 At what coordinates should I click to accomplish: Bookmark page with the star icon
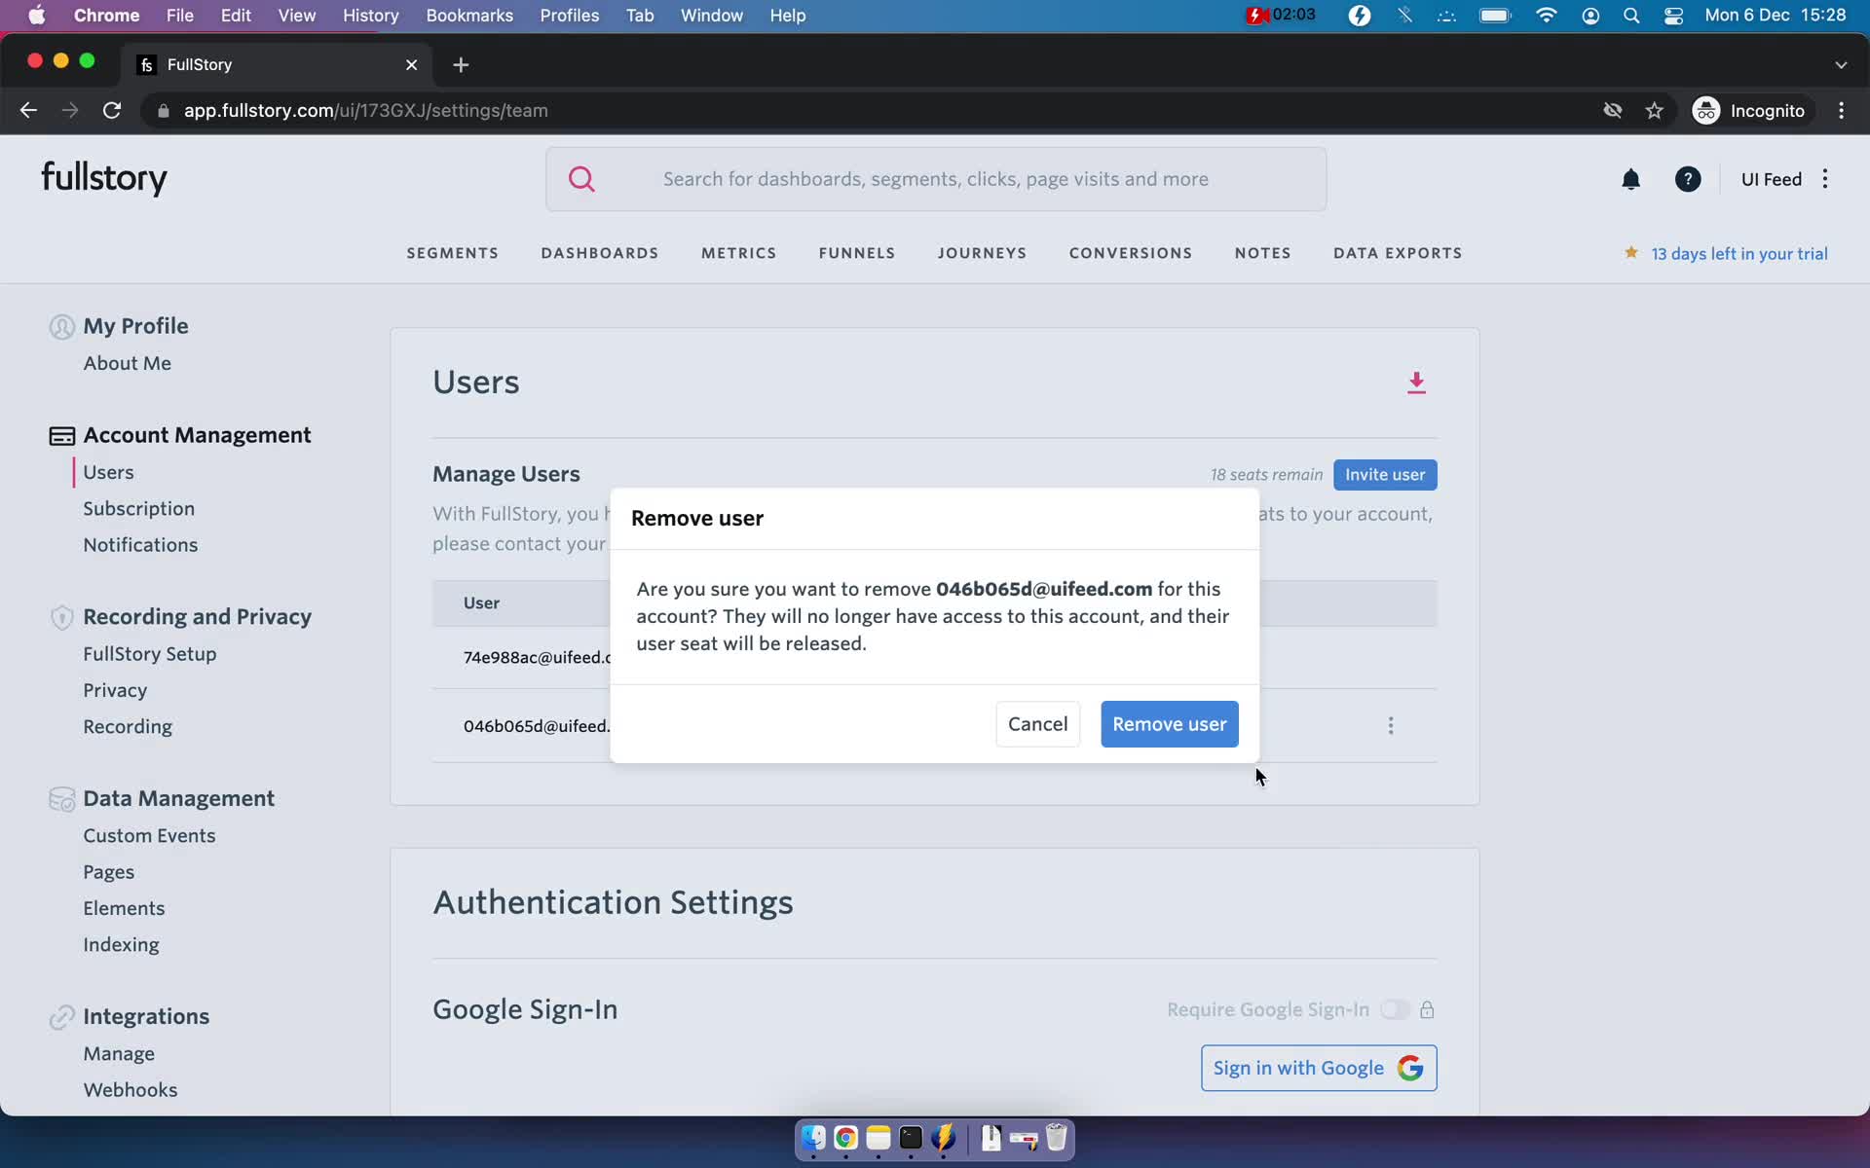(1654, 110)
